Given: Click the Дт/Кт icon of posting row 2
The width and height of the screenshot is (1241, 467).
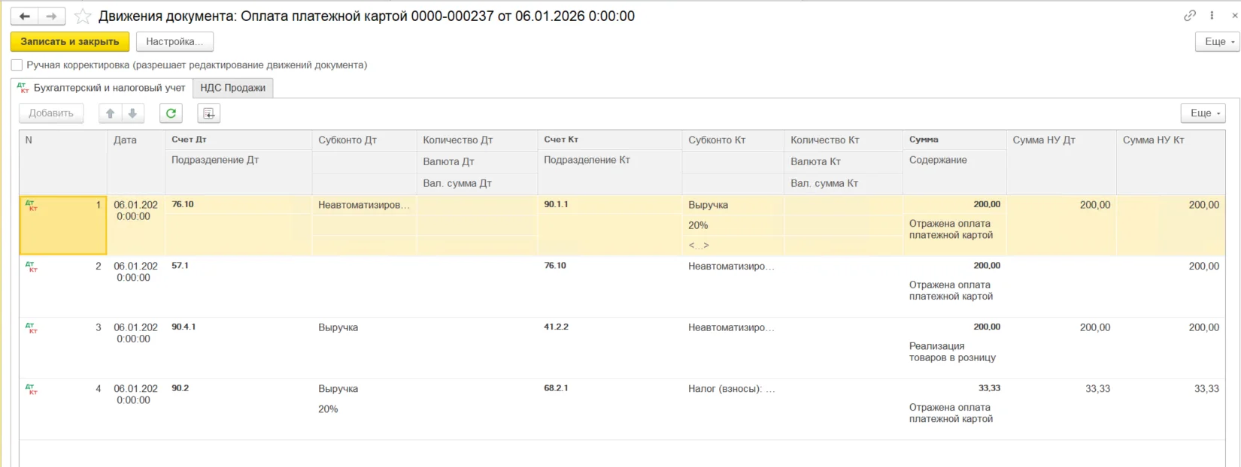Looking at the screenshot, I should click(x=32, y=267).
